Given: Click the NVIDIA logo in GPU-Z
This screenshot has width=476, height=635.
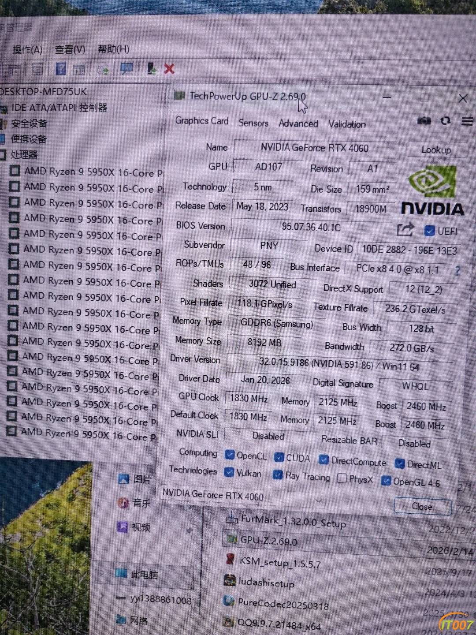Looking at the screenshot, I should [432, 190].
